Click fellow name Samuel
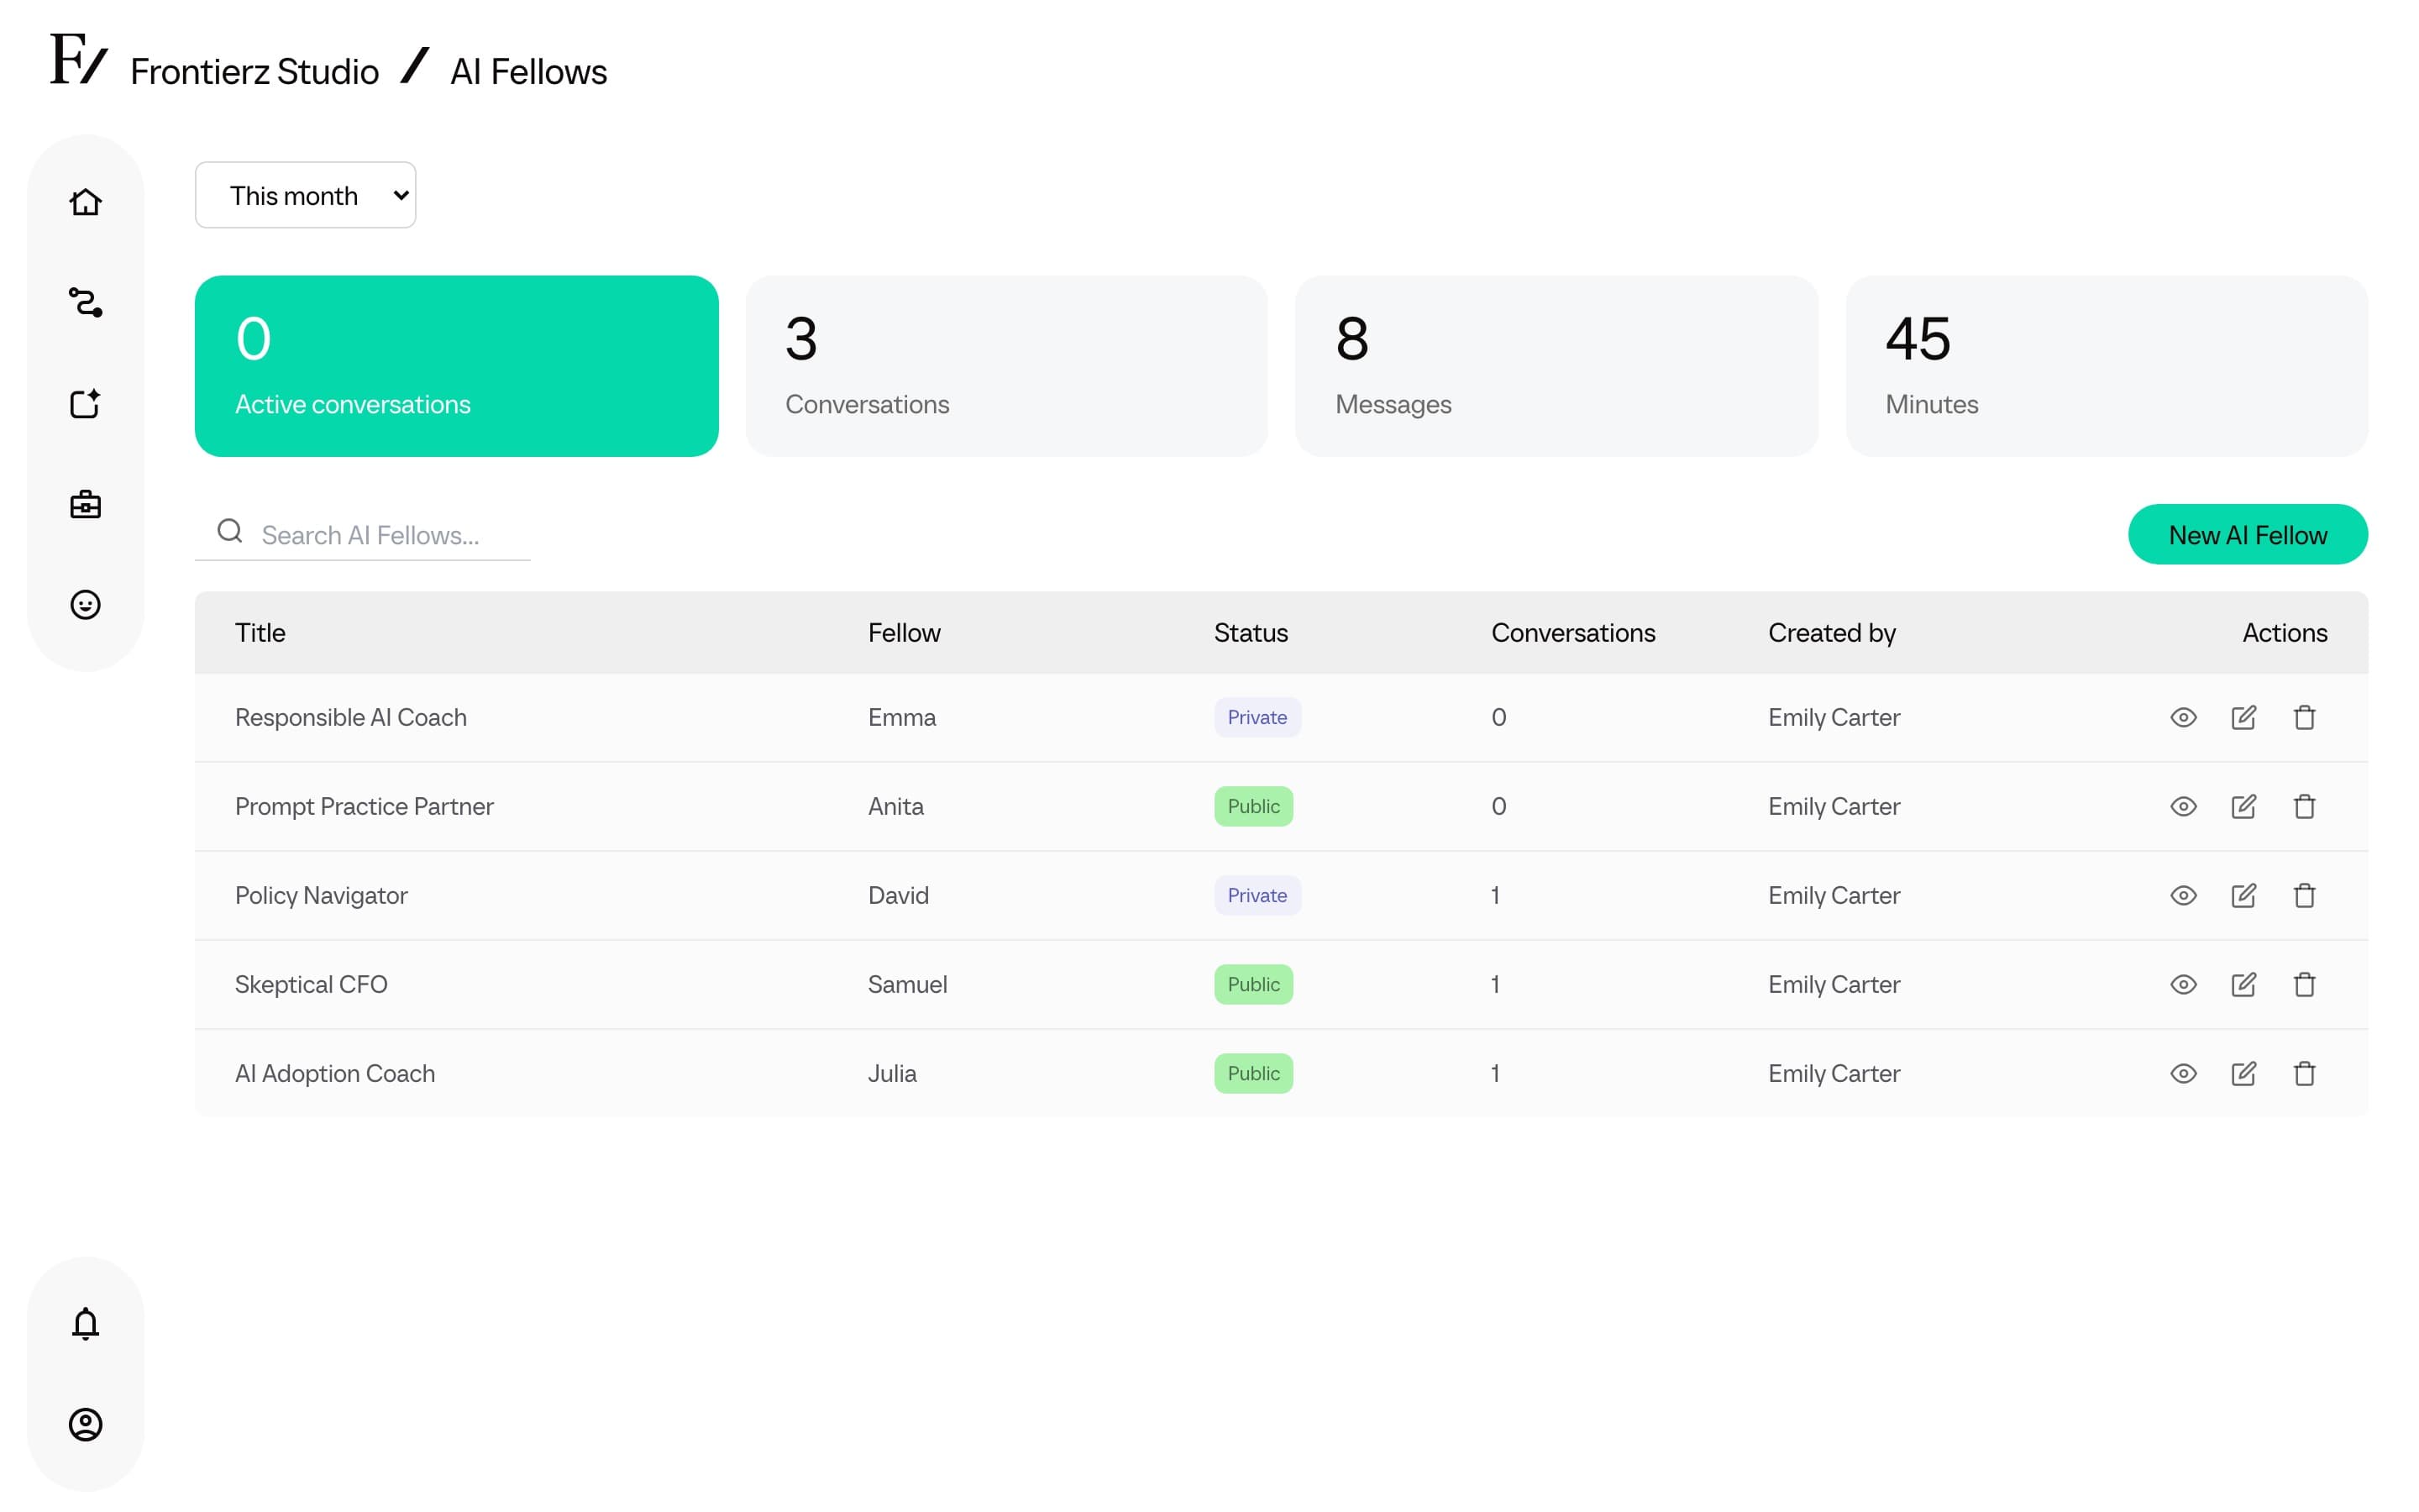The width and height of the screenshot is (2419, 1512). [906, 984]
